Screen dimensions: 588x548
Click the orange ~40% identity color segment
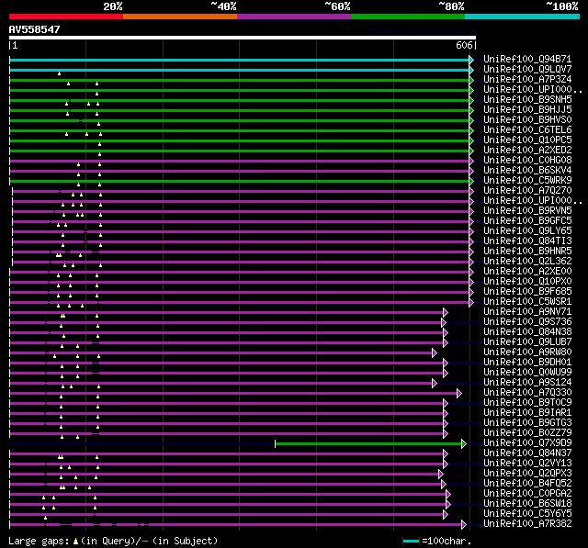(x=180, y=17)
